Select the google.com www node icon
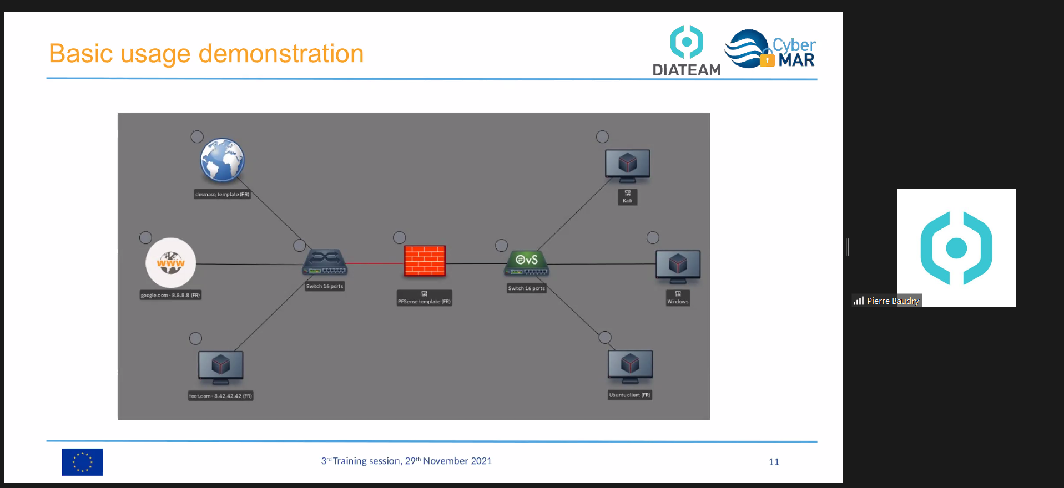The height and width of the screenshot is (488, 1064). 170,263
